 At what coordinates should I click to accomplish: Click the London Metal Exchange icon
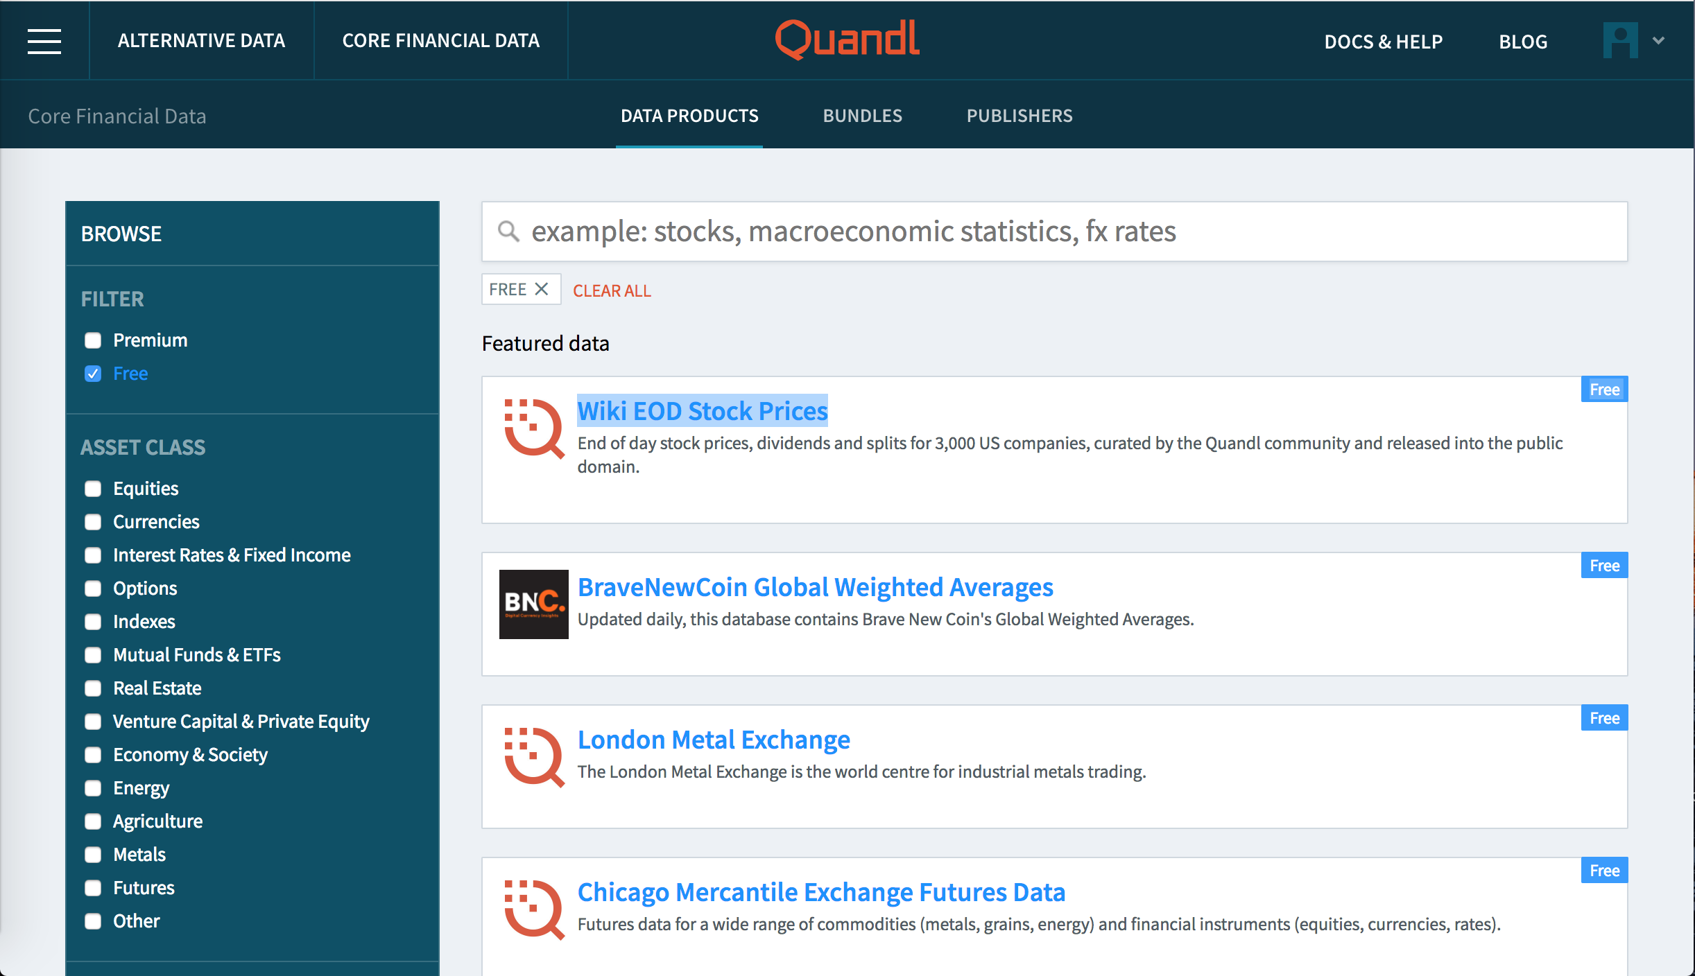(x=533, y=757)
